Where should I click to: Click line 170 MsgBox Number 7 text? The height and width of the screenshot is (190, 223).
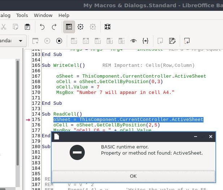click(x=115, y=92)
